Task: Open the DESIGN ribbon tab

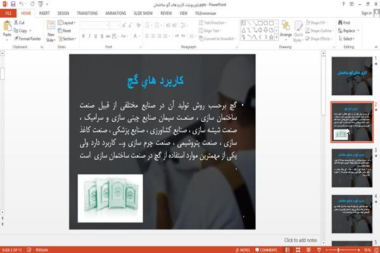Action: coord(63,13)
